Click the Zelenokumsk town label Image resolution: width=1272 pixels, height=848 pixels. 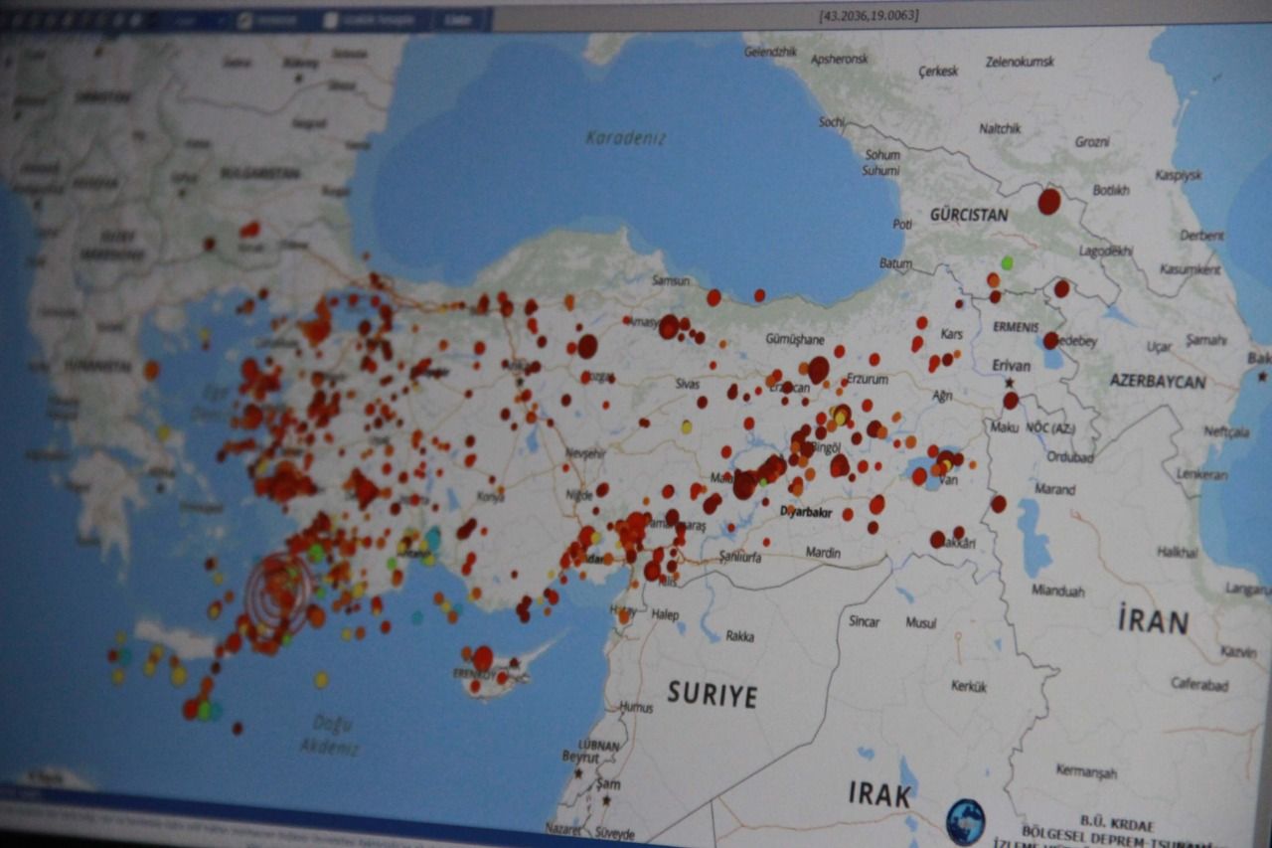1020,62
